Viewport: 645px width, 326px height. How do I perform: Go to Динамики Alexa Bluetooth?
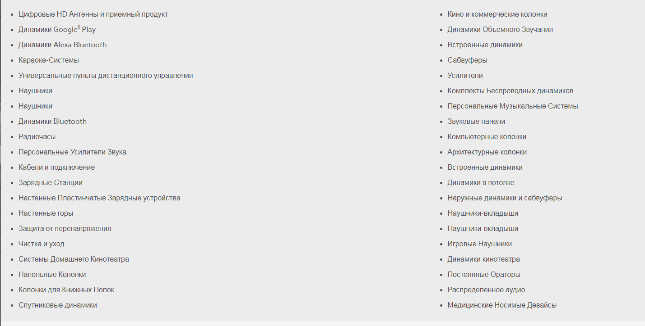click(62, 45)
